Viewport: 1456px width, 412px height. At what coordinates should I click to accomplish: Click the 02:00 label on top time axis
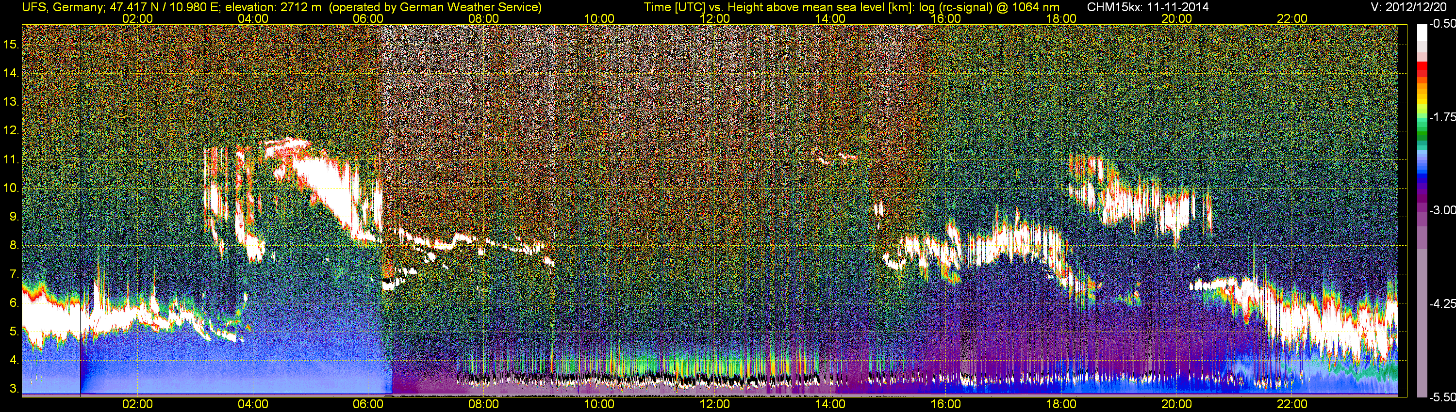[137, 18]
